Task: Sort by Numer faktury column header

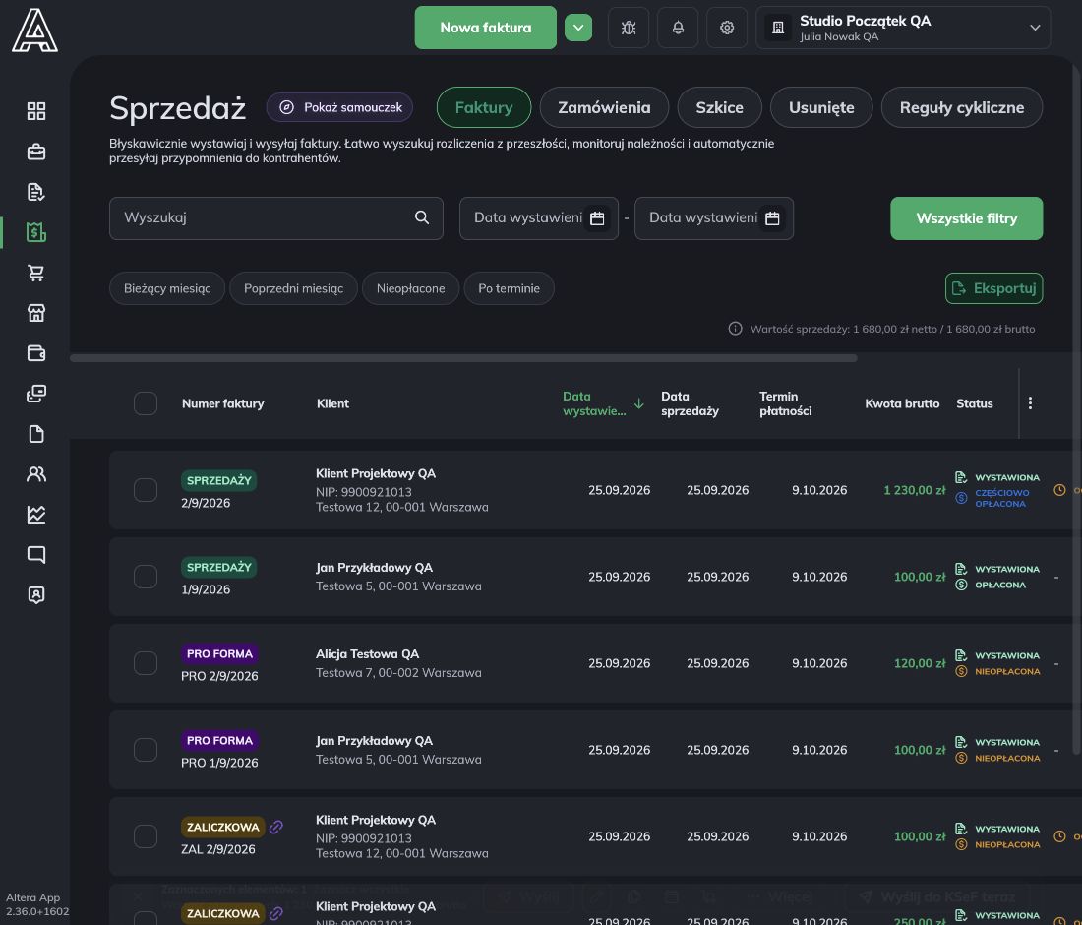Action: [222, 403]
